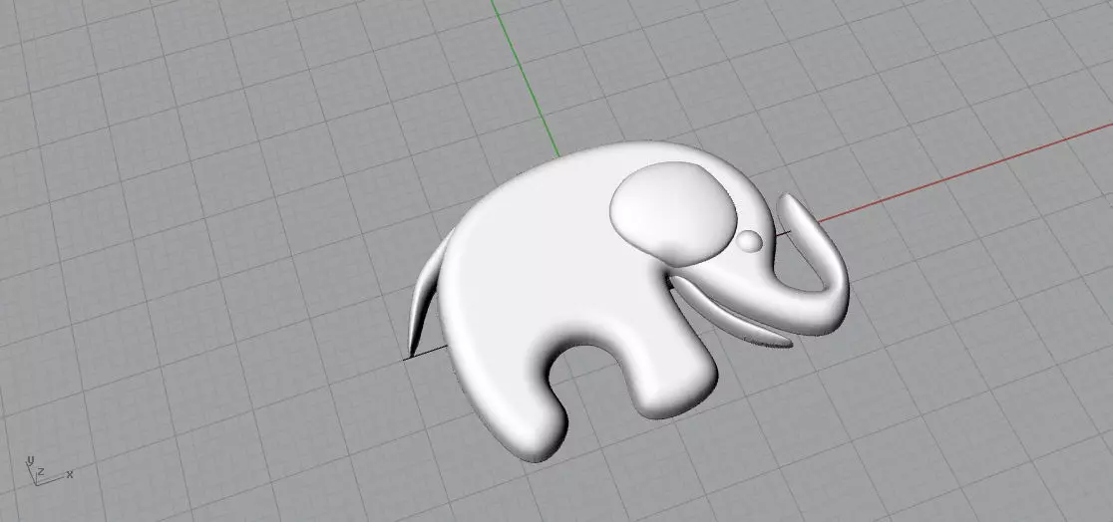Select the elephant's small round eye

coord(749,242)
